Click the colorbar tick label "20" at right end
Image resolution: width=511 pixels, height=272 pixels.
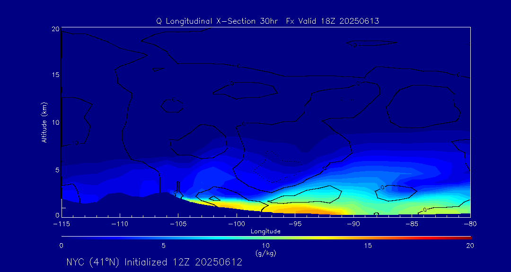click(470, 246)
